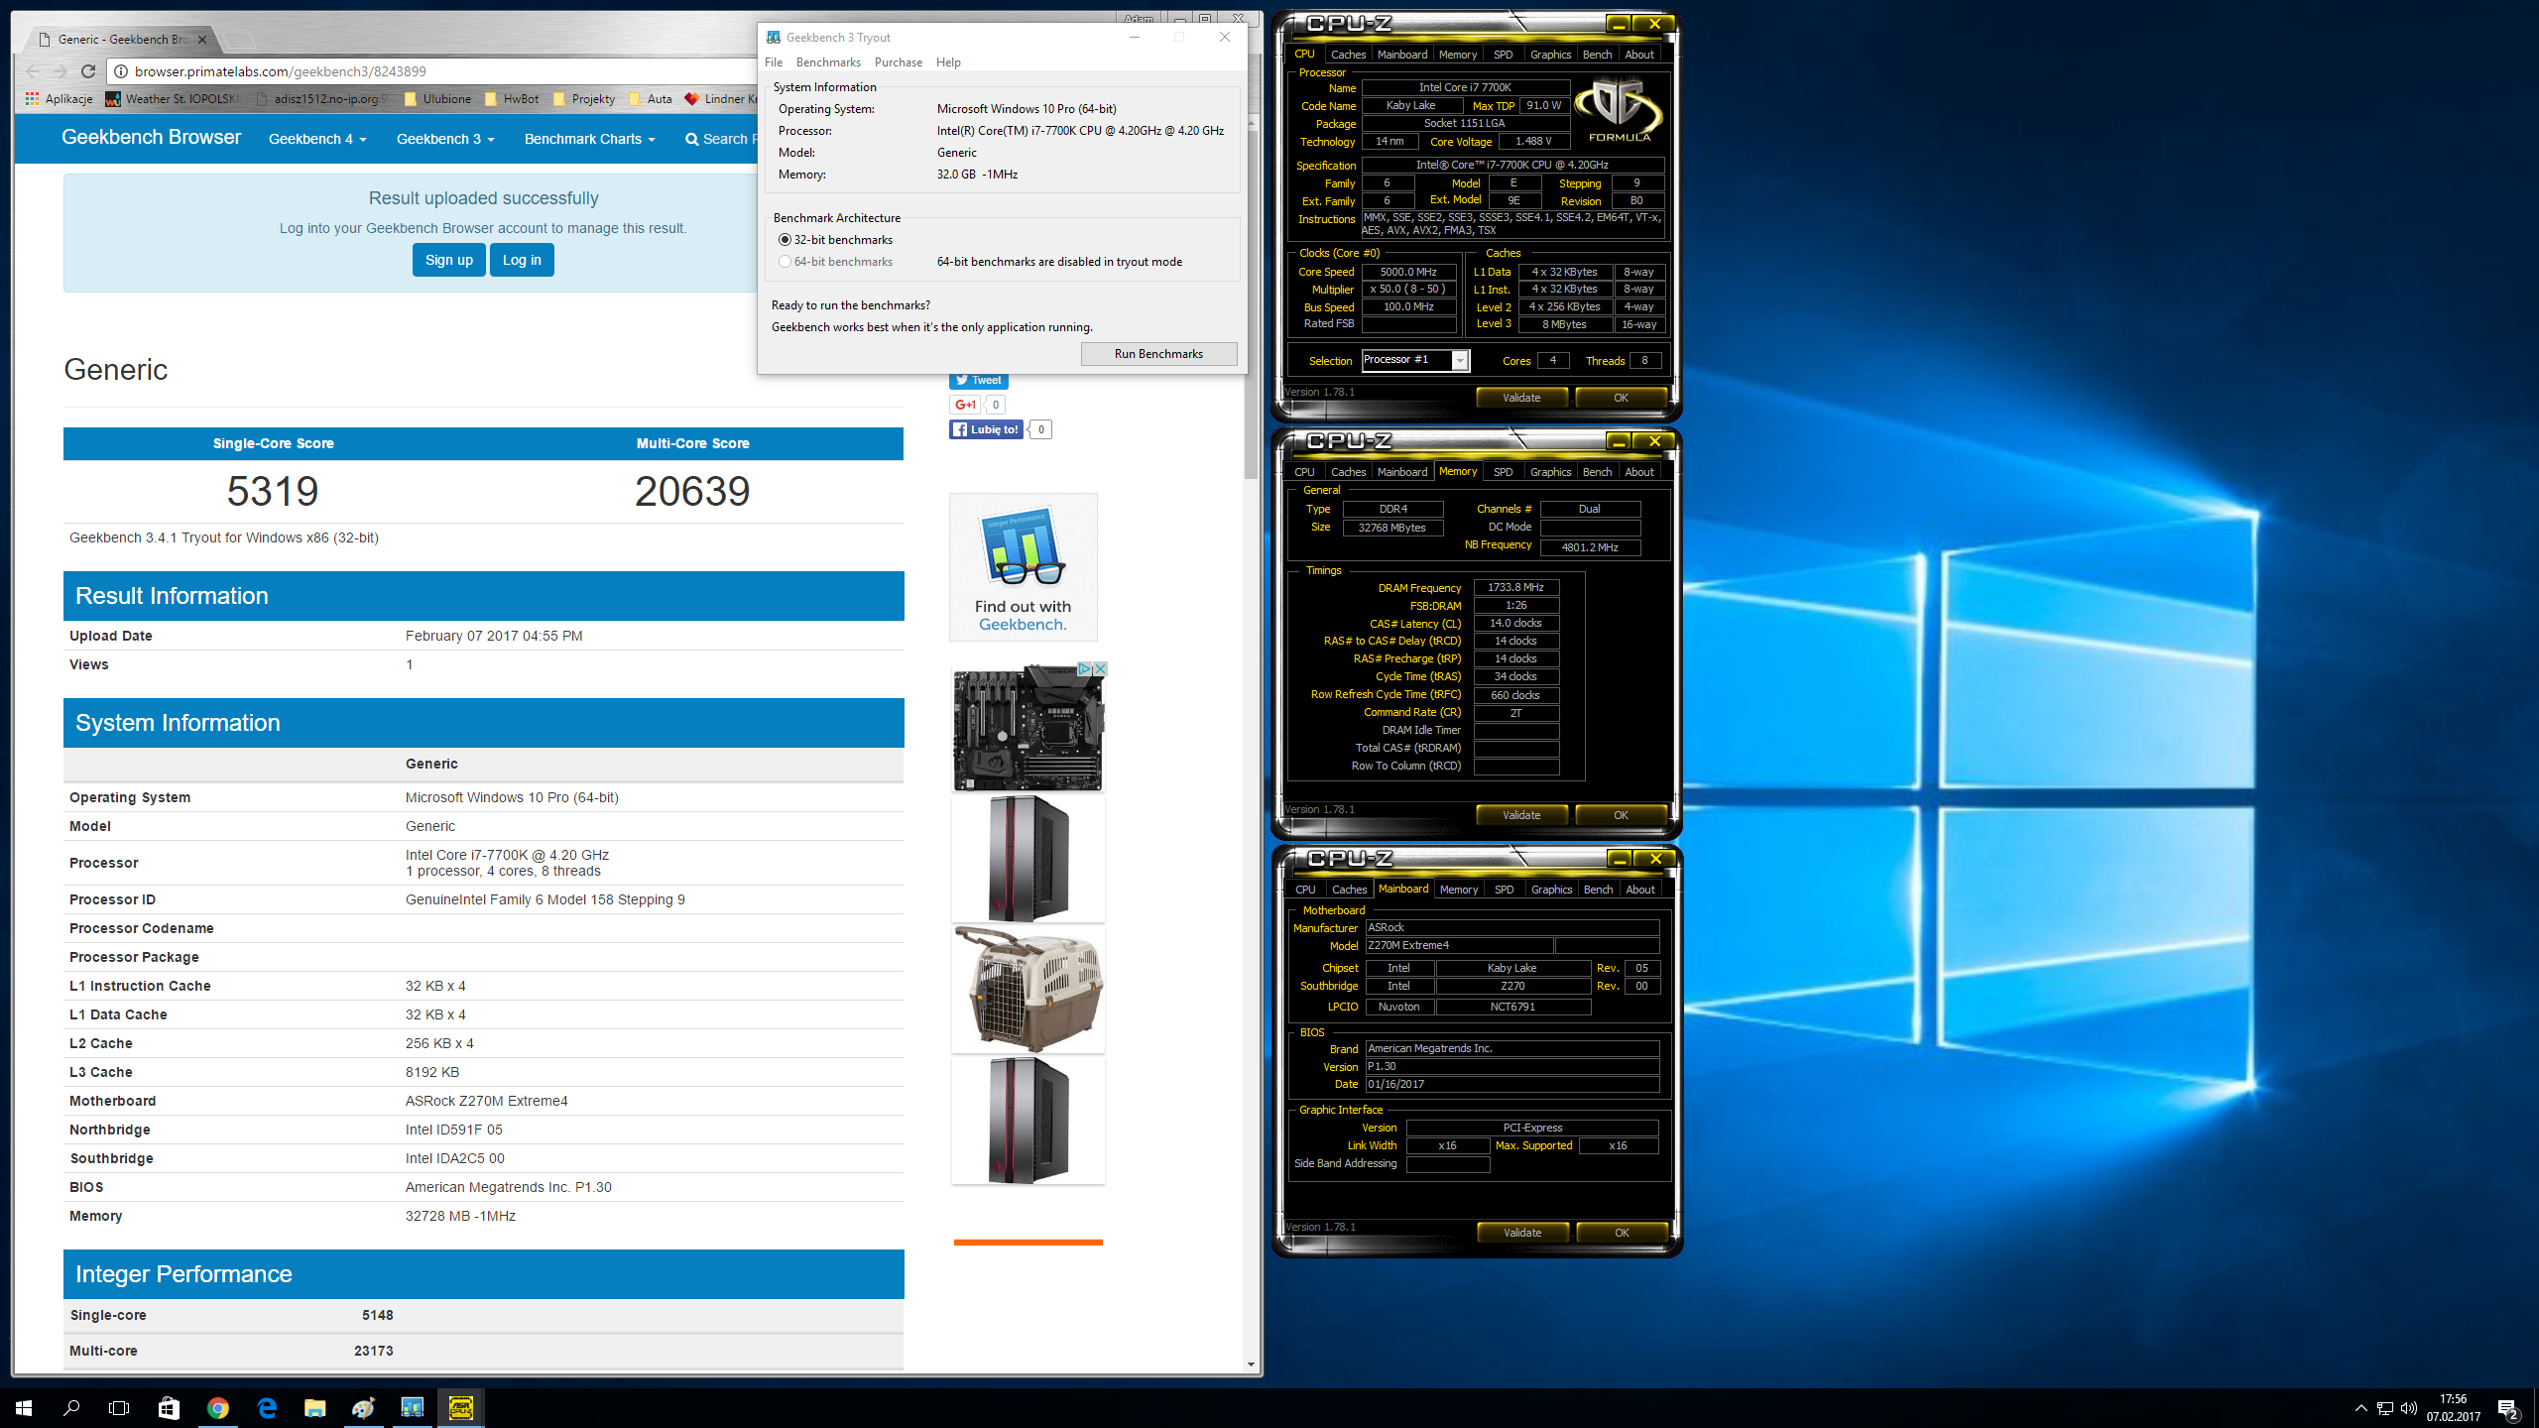The height and width of the screenshot is (1428, 2539).
Task: Switch to Caches tab in top CPU-Z
Action: 1348,55
